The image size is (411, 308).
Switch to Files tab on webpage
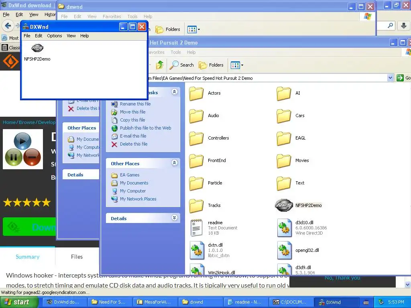click(77, 257)
